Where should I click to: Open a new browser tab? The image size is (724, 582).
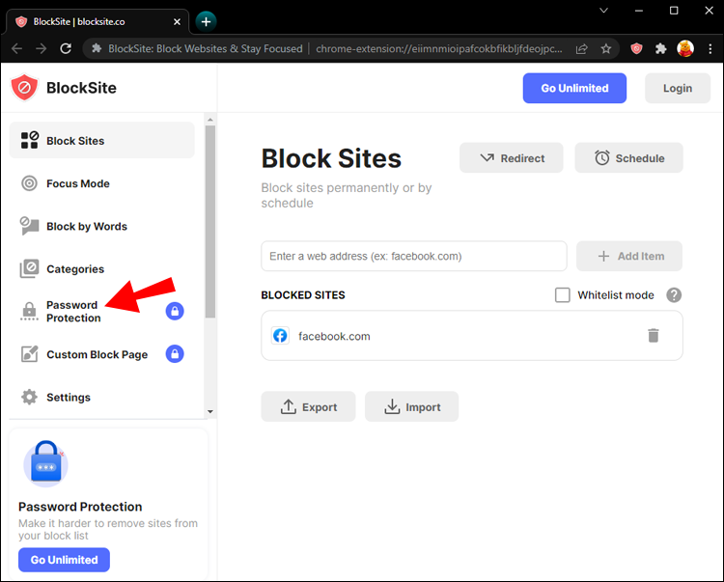tap(206, 20)
